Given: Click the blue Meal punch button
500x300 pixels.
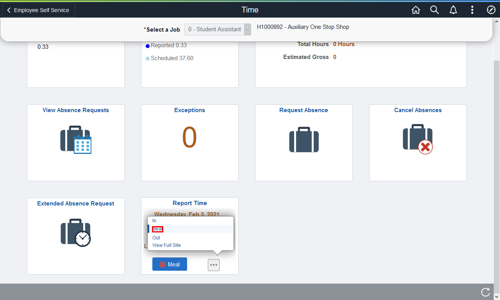Looking at the screenshot, I should click(x=170, y=264).
